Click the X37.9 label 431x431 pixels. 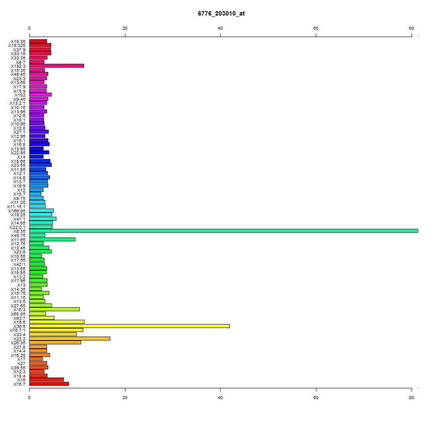pos(19,50)
